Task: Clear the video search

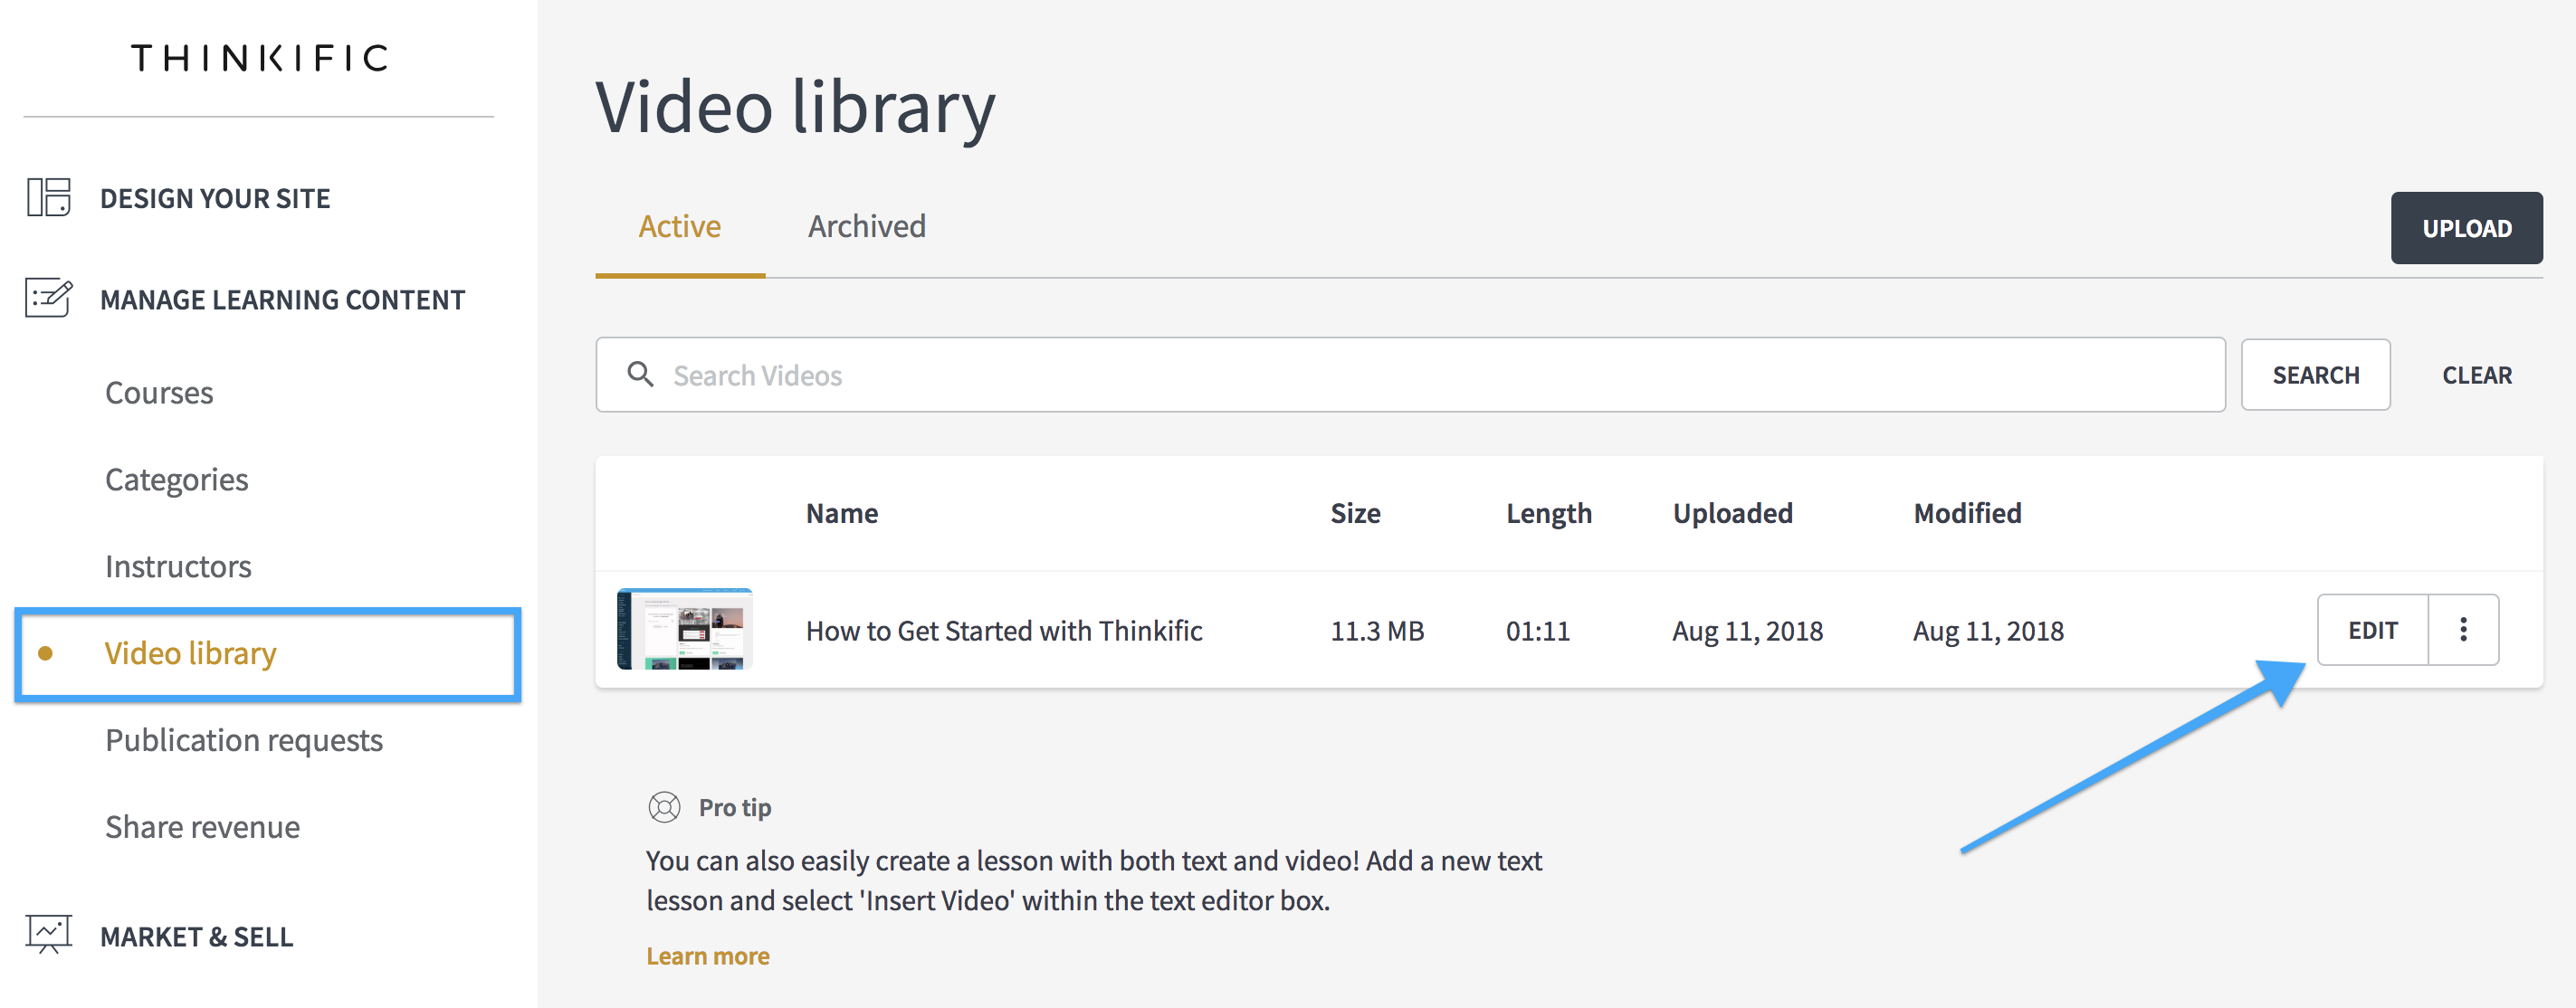Action: (2476, 375)
